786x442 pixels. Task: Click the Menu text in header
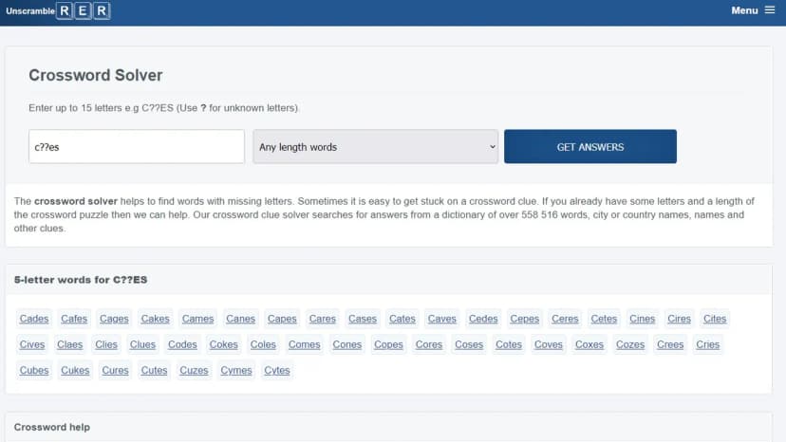(744, 10)
